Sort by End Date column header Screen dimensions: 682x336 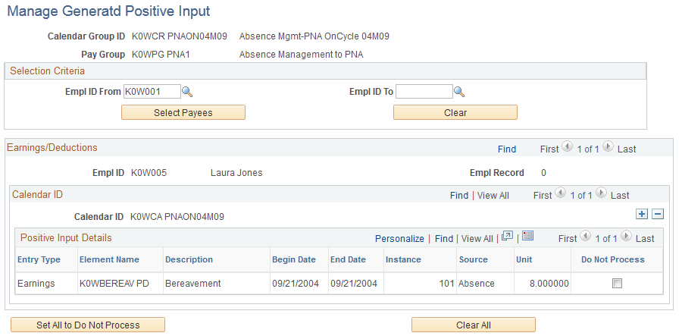click(x=348, y=259)
